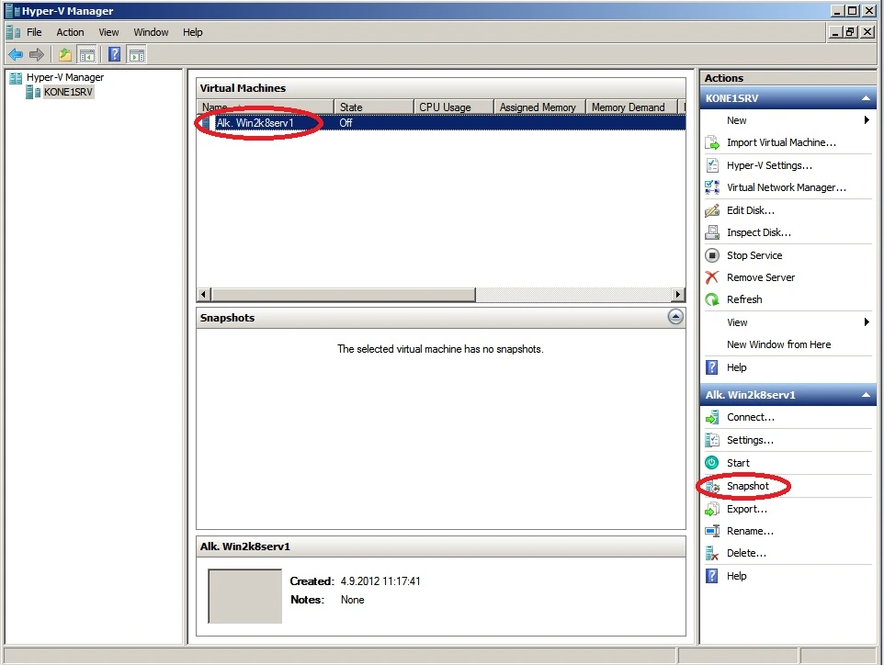Open the Window menu

[150, 32]
